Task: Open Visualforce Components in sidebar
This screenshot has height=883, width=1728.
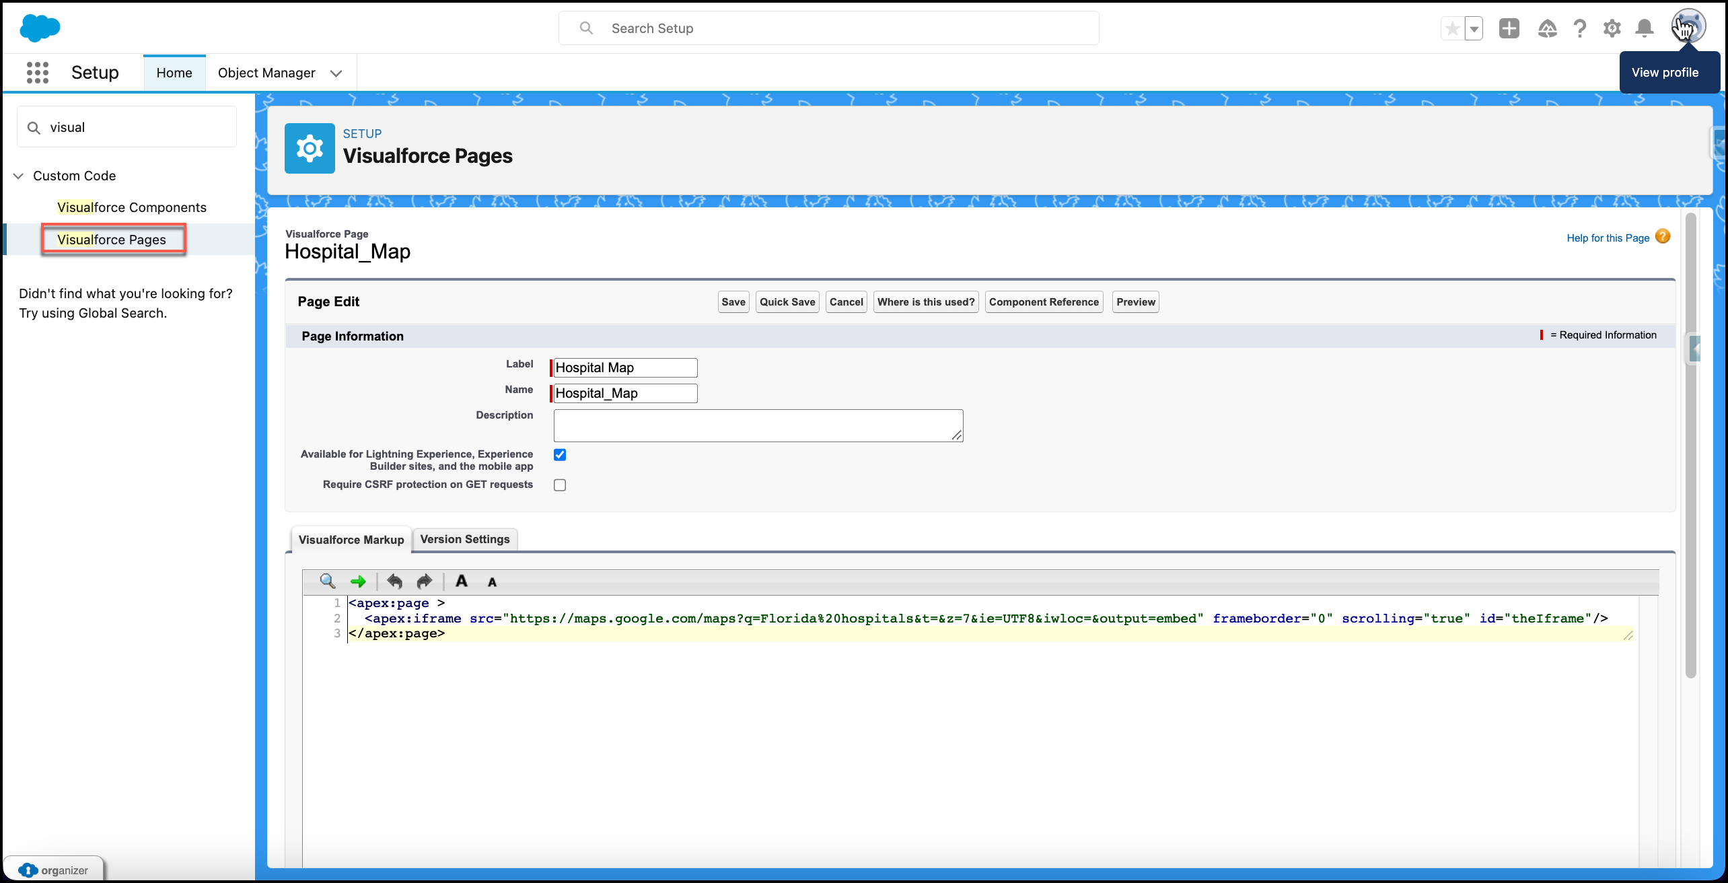Action: [x=132, y=207]
